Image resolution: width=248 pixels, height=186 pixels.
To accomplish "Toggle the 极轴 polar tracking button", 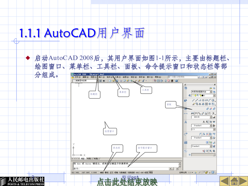I will [116, 172].
